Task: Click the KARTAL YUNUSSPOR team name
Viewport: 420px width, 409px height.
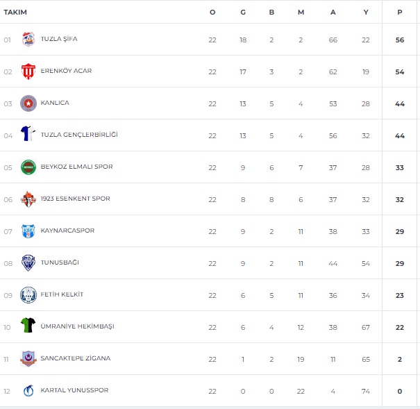Action: point(74,390)
